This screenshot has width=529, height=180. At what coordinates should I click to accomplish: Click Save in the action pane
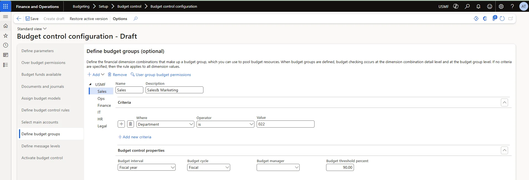coord(32,19)
